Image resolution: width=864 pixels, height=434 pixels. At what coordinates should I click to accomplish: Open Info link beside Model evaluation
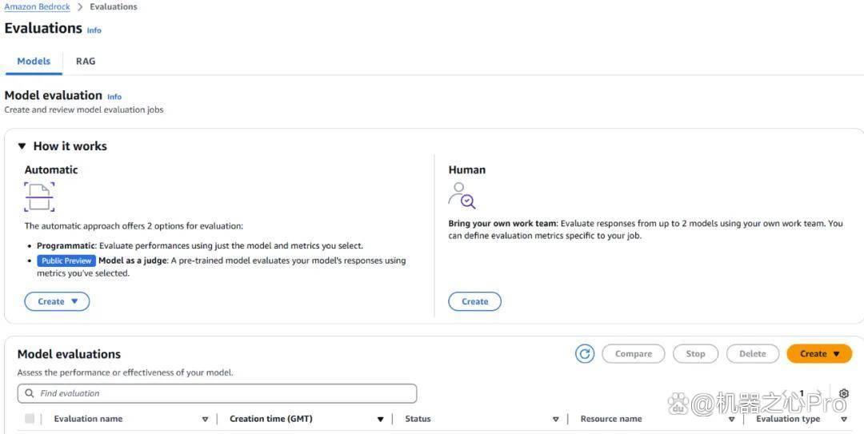pos(114,97)
